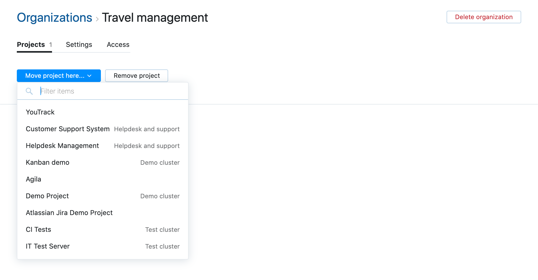Open the Access tab
The height and width of the screenshot is (280, 538).
[118, 45]
